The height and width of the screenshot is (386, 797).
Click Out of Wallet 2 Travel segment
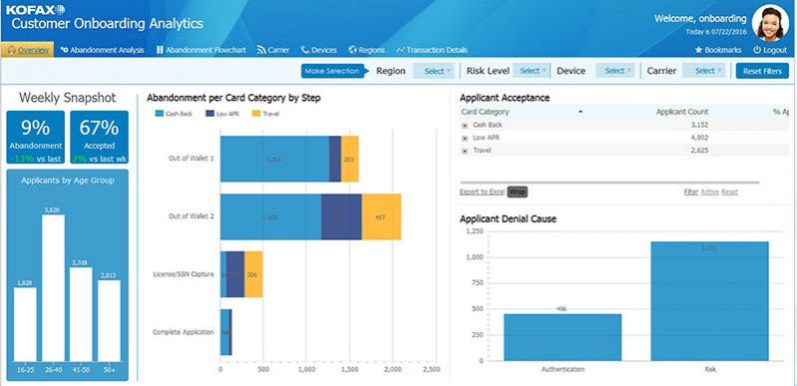point(381,216)
